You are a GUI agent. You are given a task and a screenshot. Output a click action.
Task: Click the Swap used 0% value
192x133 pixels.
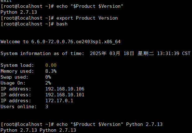click(x=48, y=77)
